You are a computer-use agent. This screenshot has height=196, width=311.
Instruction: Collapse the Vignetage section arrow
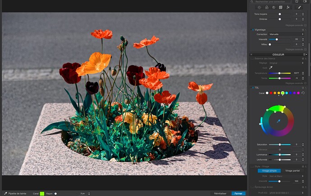point(306,30)
